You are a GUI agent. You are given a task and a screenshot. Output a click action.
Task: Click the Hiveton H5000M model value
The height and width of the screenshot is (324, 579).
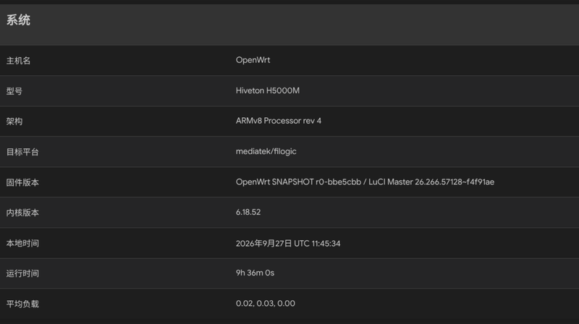tap(268, 90)
